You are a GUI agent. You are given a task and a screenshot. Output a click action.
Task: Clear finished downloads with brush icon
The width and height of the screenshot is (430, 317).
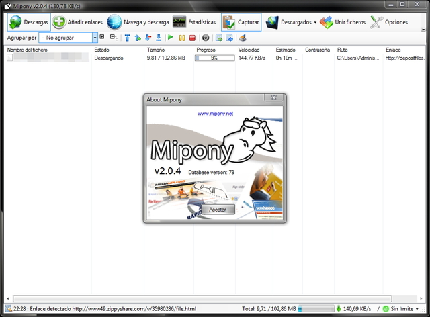[243, 38]
